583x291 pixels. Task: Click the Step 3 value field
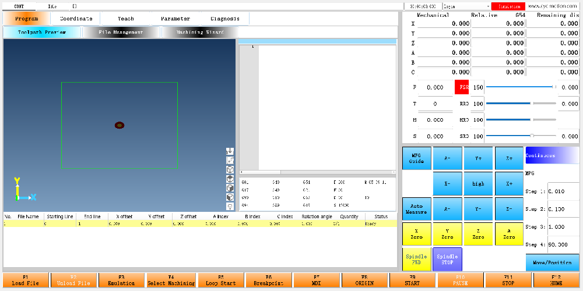coord(563,227)
